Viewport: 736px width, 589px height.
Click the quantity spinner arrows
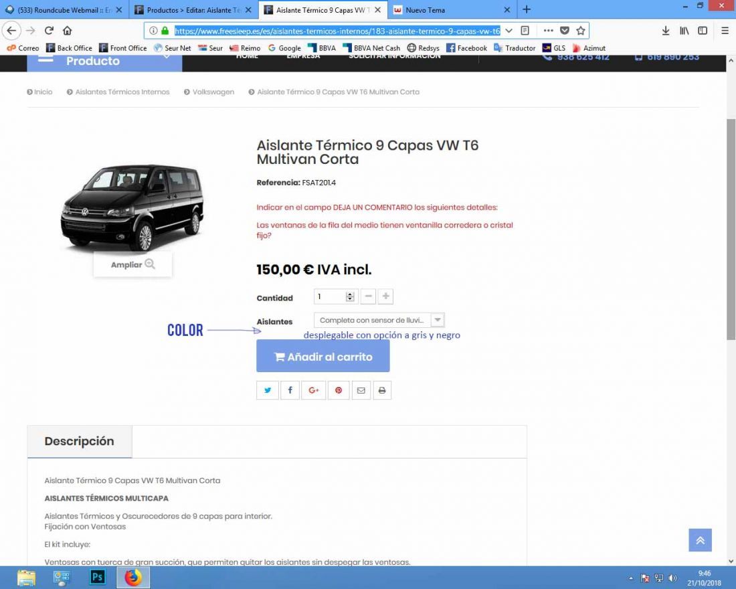point(350,297)
